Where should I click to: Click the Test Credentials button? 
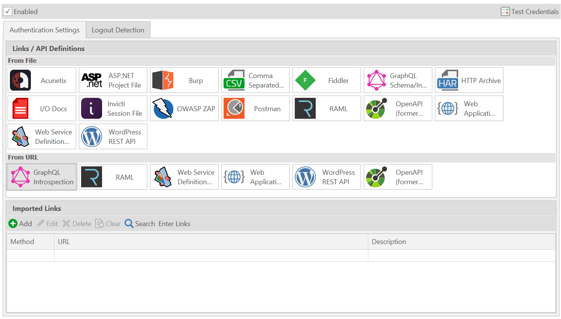(x=530, y=12)
